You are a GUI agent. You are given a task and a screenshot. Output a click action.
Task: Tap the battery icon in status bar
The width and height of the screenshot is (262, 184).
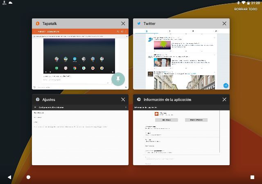pyautogui.click(x=248, y=3)
